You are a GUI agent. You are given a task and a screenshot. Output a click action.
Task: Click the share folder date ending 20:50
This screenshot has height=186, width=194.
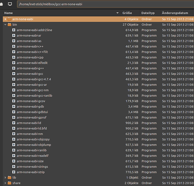(178, 183)
